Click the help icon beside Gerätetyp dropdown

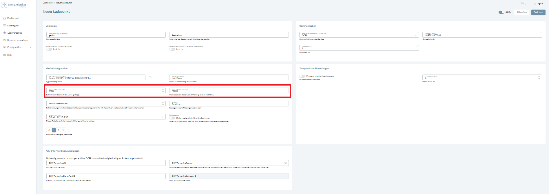click(x=150, y=77)
